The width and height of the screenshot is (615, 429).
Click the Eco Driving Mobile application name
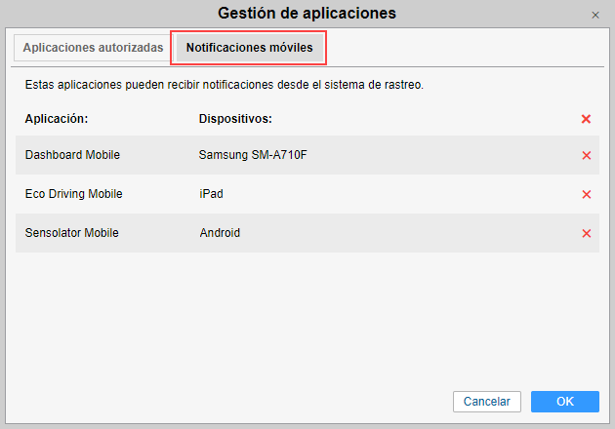click(x=74, y=194)
